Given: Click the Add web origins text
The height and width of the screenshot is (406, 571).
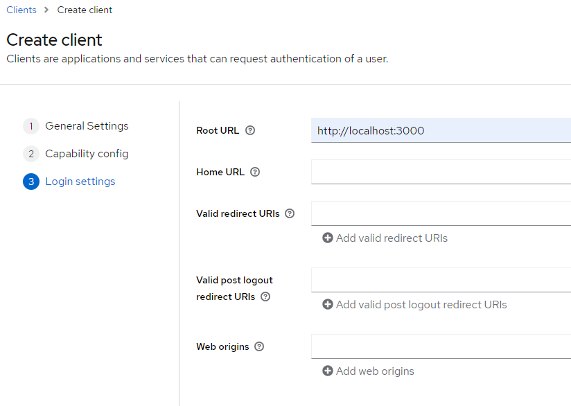Looking at the screenshot, I should (375, 371).
